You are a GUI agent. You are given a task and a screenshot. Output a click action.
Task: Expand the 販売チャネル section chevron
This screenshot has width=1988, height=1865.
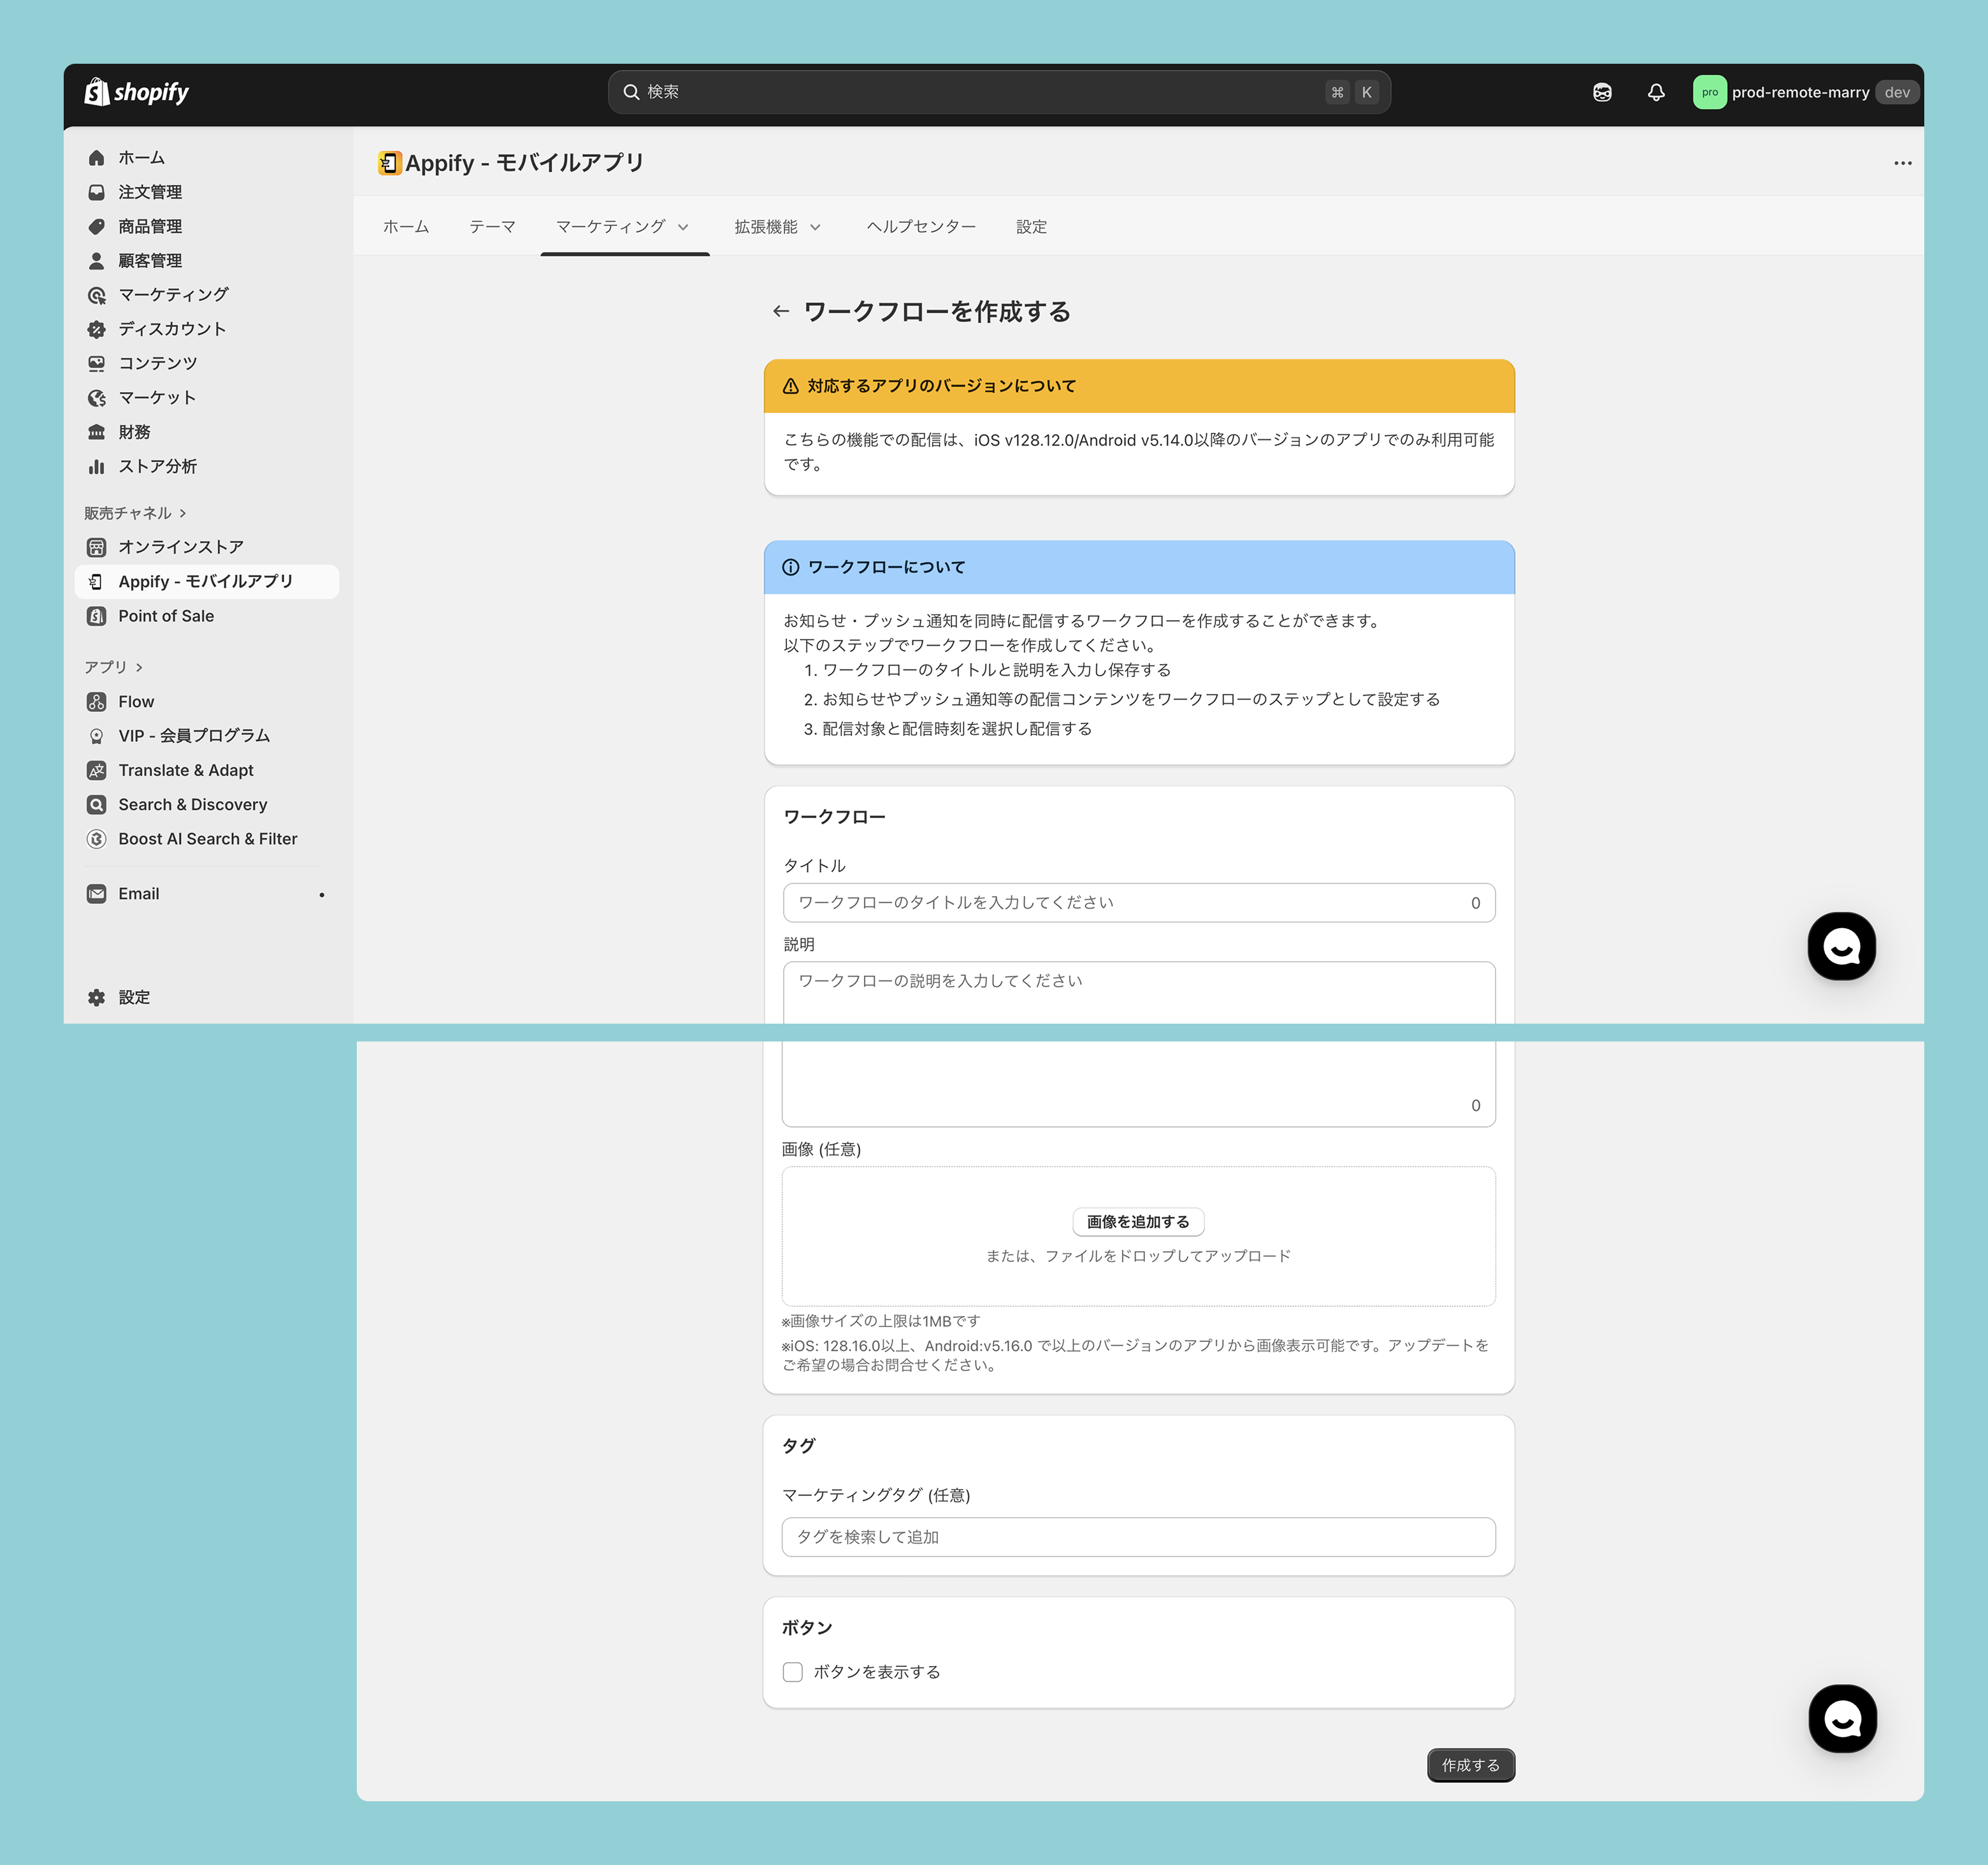pyautogui.click(x=183, y=513)
